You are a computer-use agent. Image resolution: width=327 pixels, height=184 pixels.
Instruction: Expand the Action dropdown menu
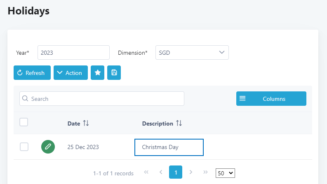71,73
